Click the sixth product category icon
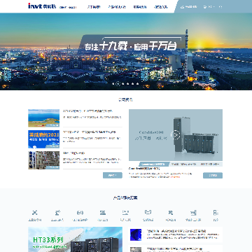 coord(148,213)
